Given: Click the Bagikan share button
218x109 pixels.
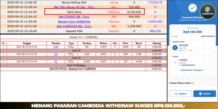Looking at the screenshot, I should coord(181,94).
